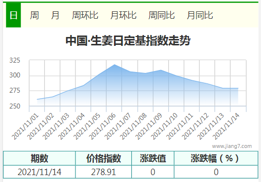261x182 pixels.
Task: Click the table cell 2021/11/14
Action: tap(39, 172)
